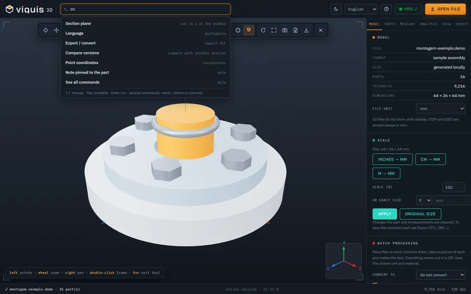Click the Inches → MM button
Screen dimensions: 471x294
pos(392,159)
